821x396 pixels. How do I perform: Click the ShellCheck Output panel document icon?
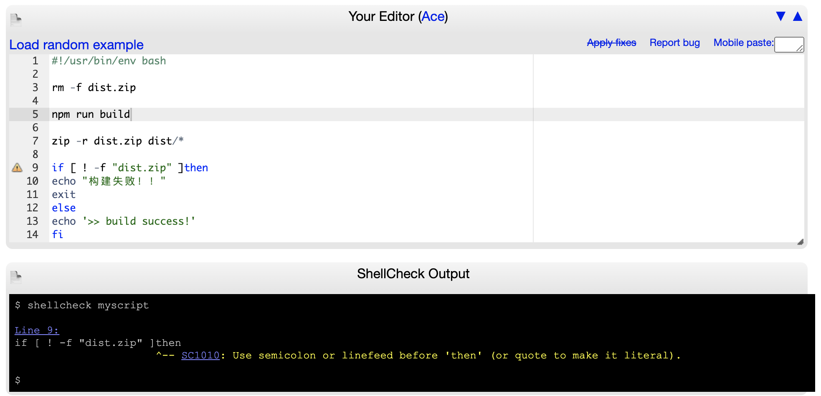coord(16,277)
